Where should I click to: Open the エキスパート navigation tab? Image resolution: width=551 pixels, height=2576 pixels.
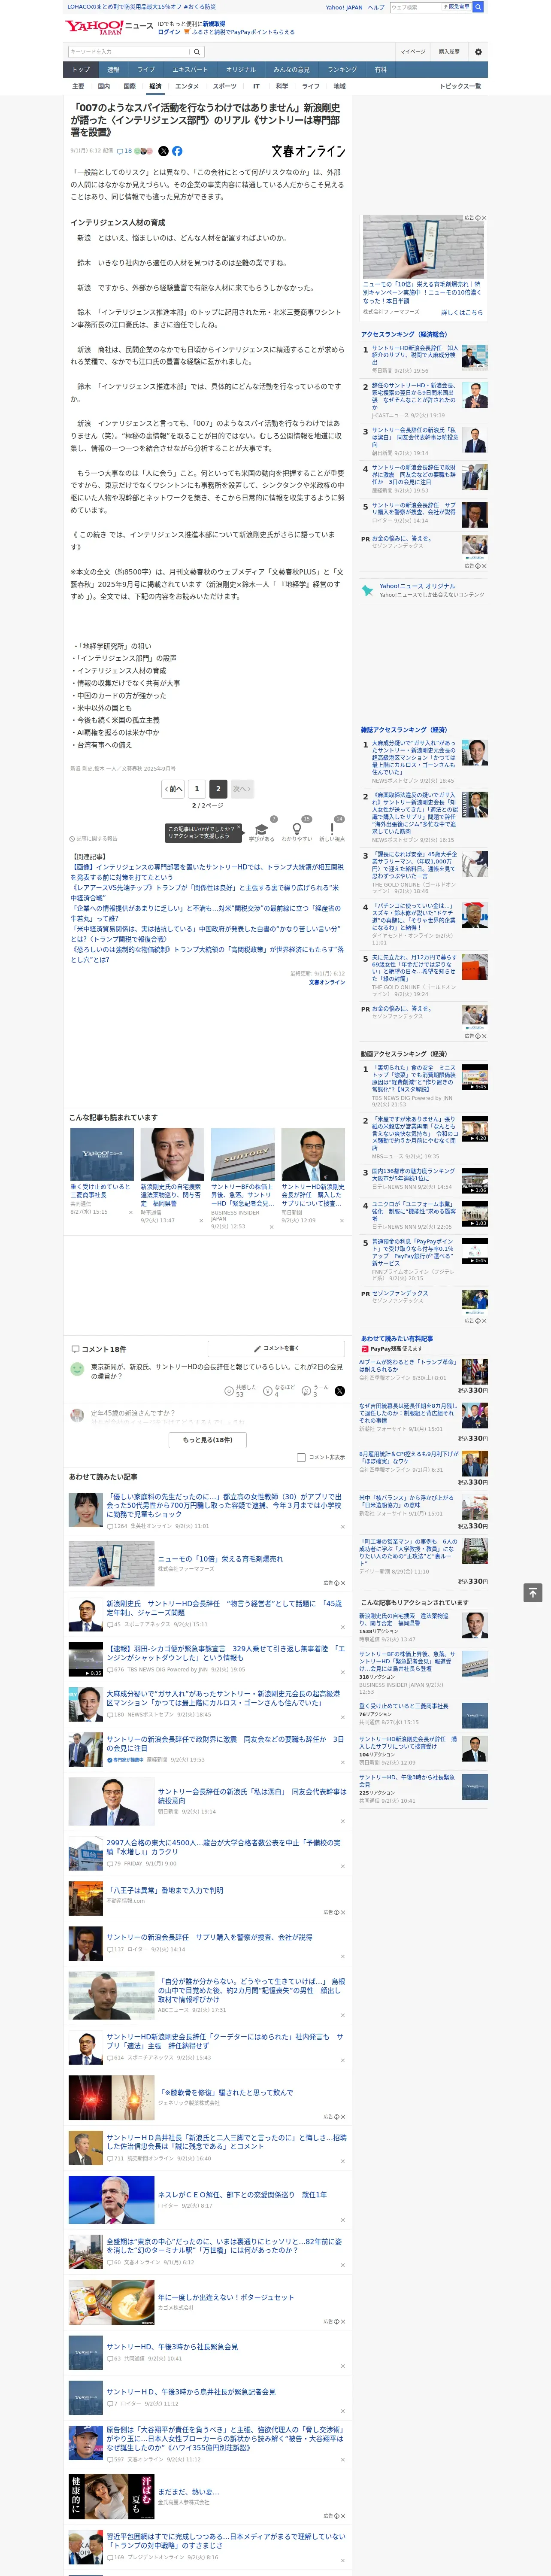(190, 70)
